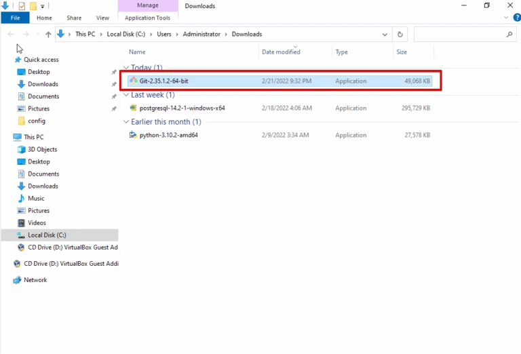521x354 pixels.
Task: Go up one folder level
Action: tap(49, 34)
